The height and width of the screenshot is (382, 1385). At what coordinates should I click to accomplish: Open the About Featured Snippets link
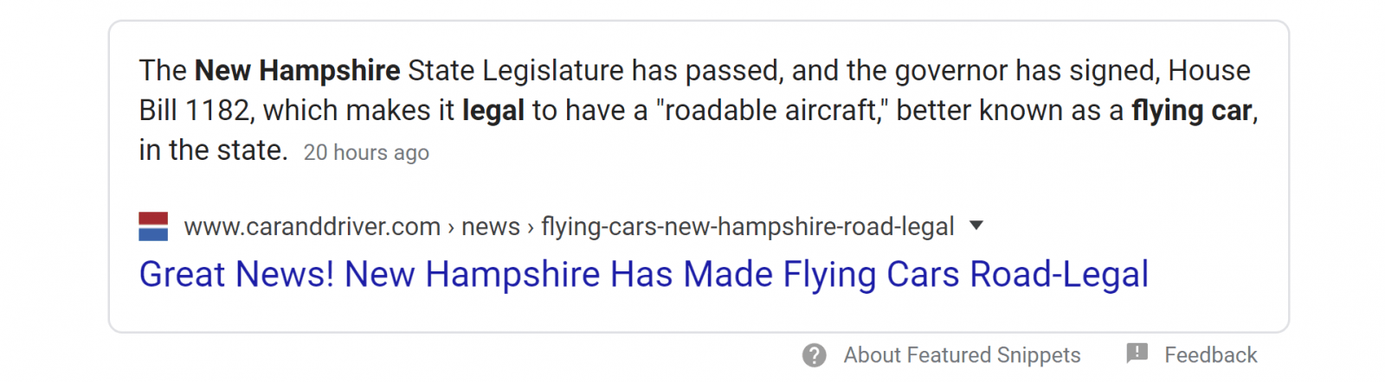962,355
